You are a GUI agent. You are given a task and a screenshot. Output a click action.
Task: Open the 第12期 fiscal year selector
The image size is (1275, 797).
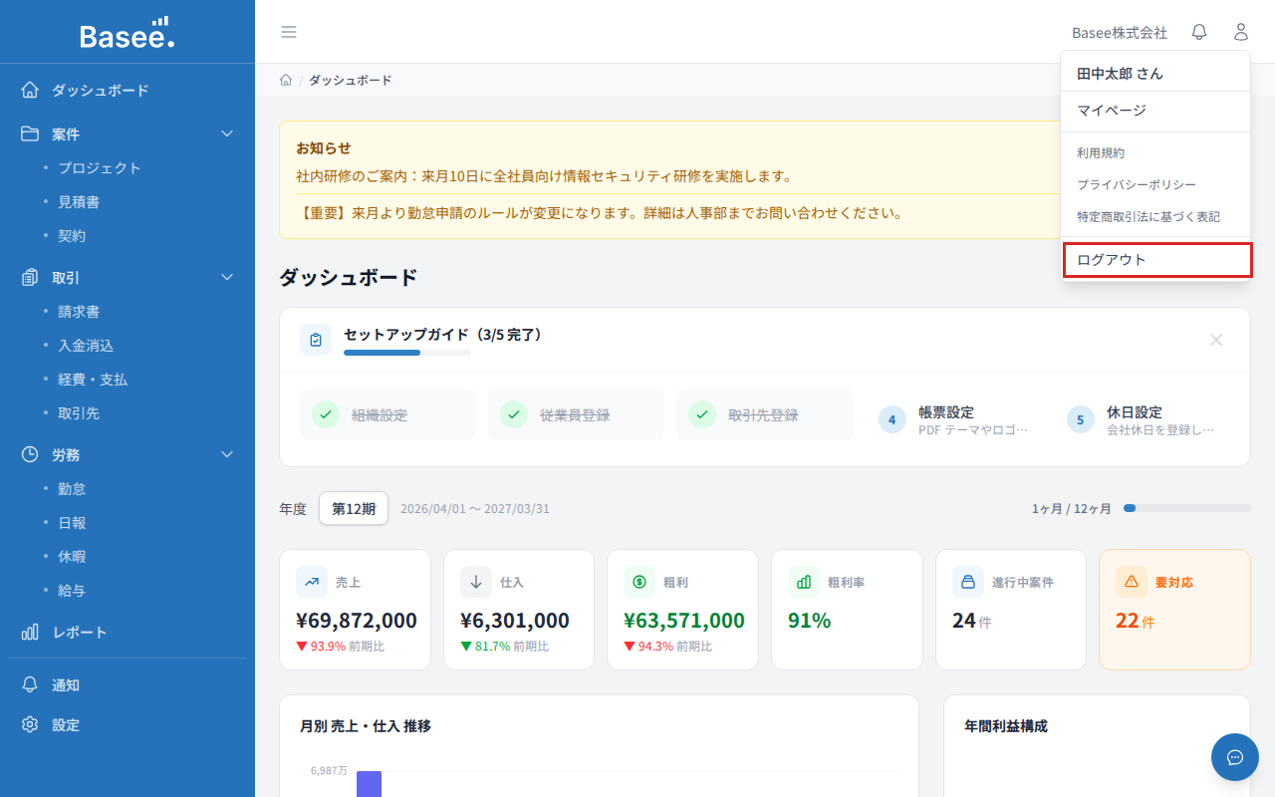point(354,508)
